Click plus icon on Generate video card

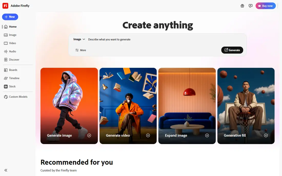coord(148,136)
